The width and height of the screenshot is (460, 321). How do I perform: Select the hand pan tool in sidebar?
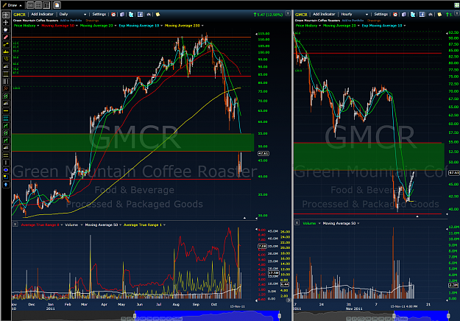coord(6,29)
